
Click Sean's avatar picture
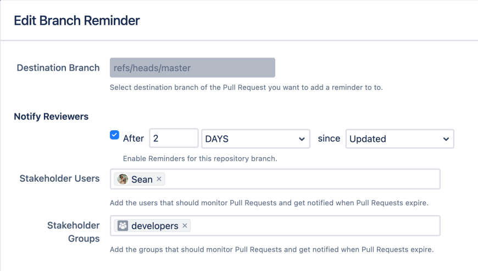click(123, 179)
